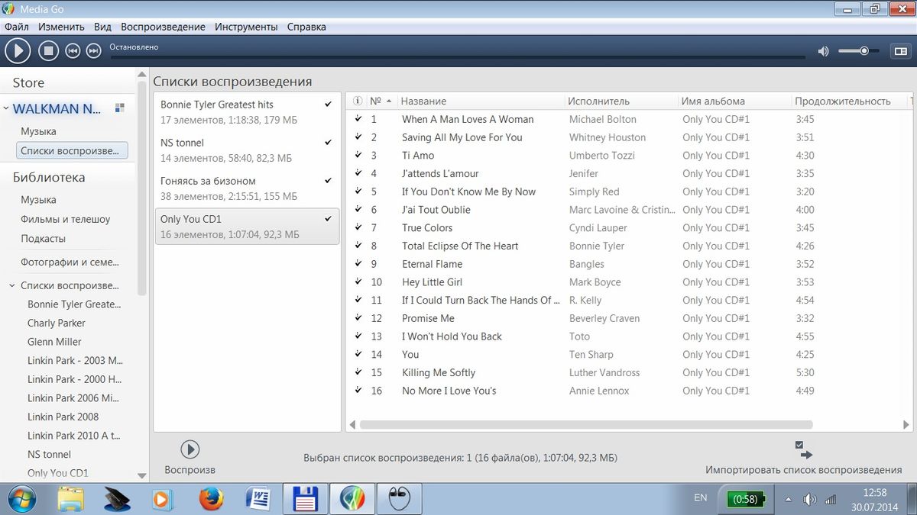Skip to next track button
Image resolution: width=917 pixels, height=515 pixels.
93,51
